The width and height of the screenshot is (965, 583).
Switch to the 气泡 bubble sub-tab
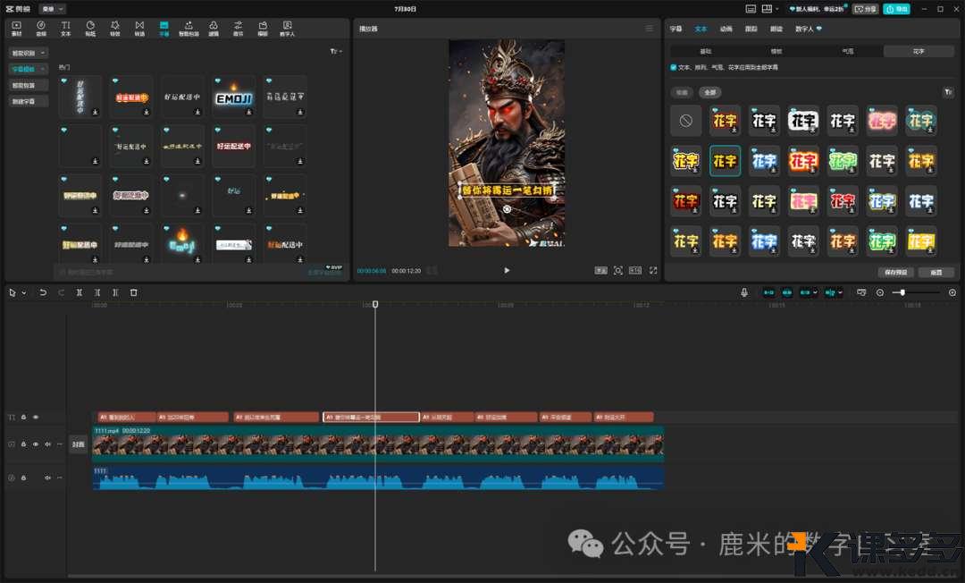point(847,51)
